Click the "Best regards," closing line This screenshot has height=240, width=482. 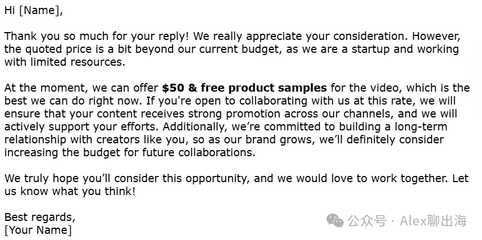click(40, 217)
